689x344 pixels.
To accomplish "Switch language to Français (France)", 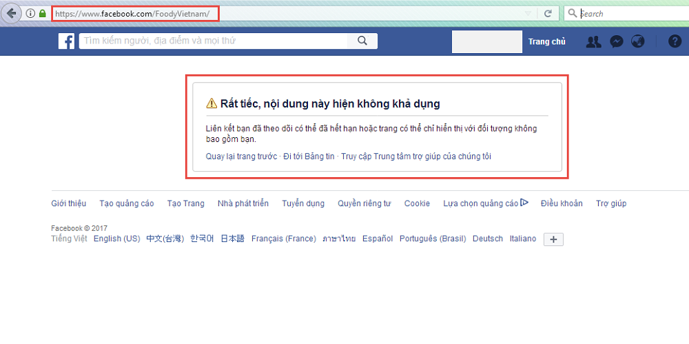I will [283, 239].
